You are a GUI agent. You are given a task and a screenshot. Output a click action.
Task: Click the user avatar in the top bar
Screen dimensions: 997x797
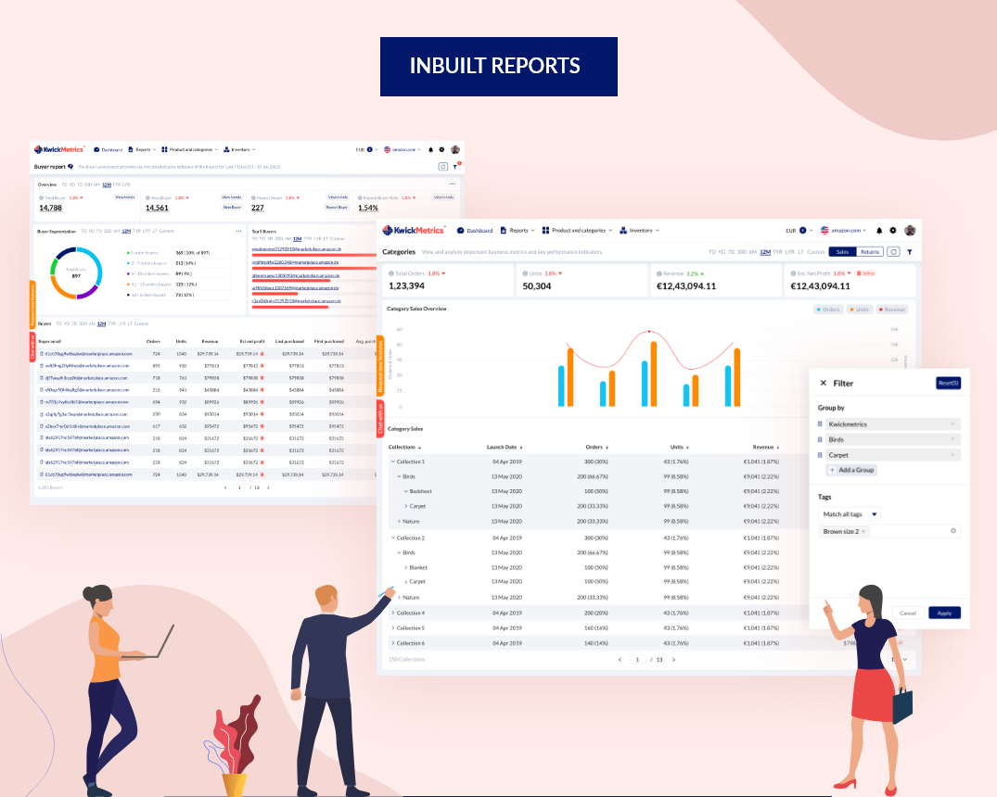click(x=910, y=231)
